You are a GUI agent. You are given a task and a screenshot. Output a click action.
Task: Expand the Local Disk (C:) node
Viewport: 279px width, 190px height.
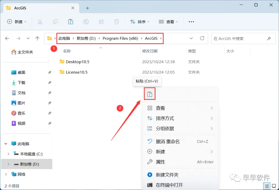(x=8, y=154)
